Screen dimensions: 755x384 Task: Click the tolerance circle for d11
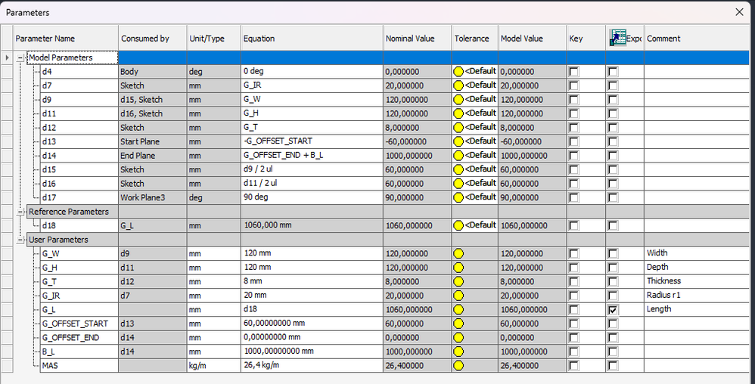pyautogui.click(x=458, y=113)
